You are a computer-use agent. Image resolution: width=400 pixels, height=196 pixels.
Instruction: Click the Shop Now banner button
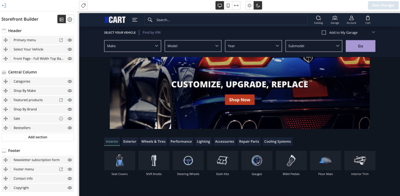point(240,100)
